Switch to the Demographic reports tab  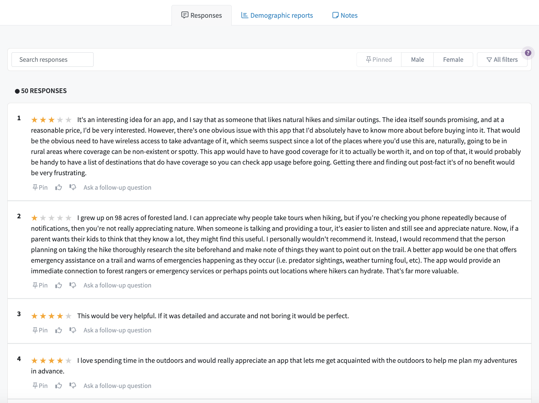pyautogui.click(x=277, y=15)
